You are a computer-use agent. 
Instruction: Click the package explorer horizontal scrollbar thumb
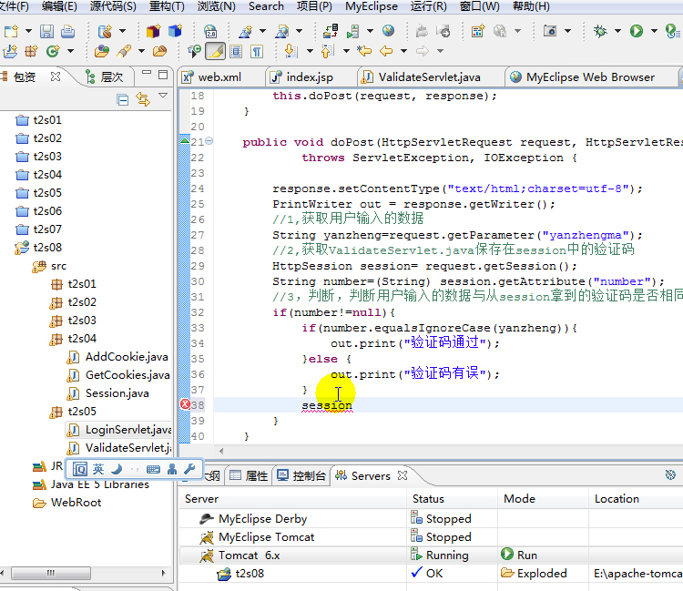[x=50, y=573]
